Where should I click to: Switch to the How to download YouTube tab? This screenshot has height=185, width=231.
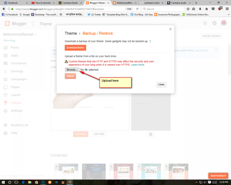[x=43, y=3]
